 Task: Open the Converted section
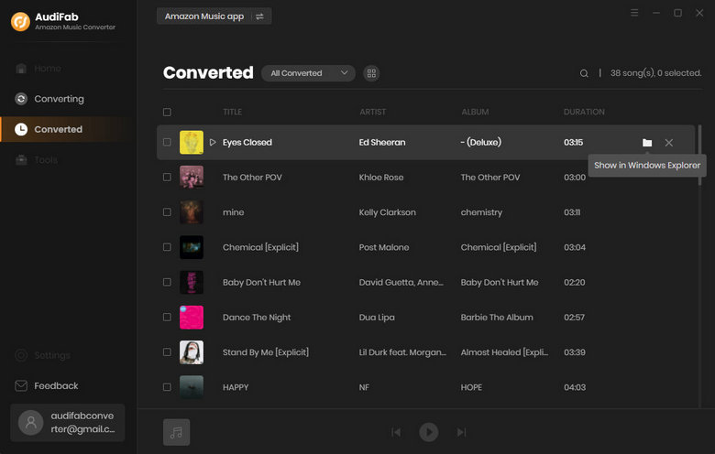[x=69, y=129]
